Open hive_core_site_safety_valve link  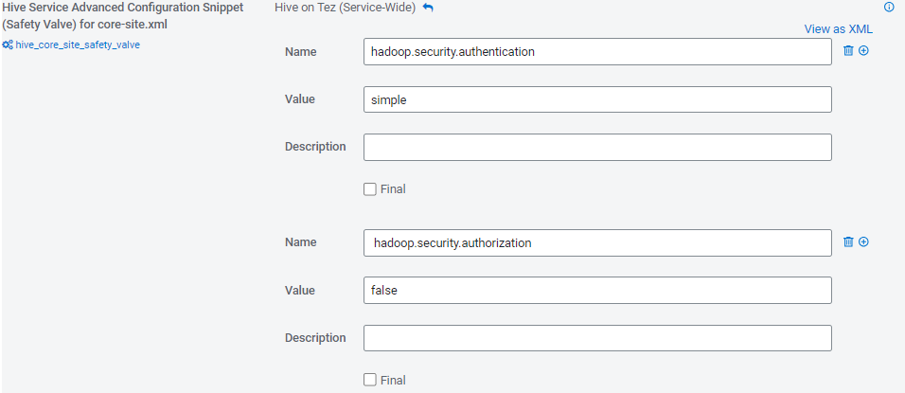coord(78,45)
